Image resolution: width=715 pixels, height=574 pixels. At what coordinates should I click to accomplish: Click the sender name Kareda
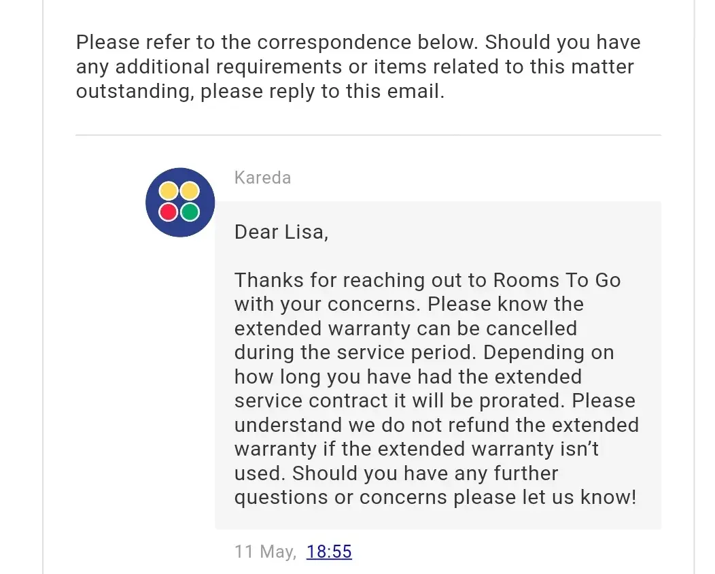coord(262,178)
